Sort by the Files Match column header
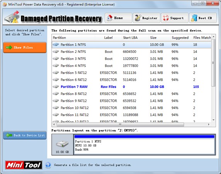This screenshot has width=221, height=174. pyautogui.click(x=202, y=37)
